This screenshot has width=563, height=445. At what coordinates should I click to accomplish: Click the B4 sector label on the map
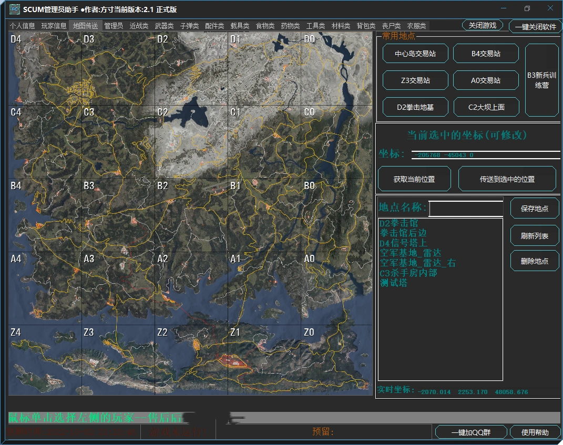point(16,185)
